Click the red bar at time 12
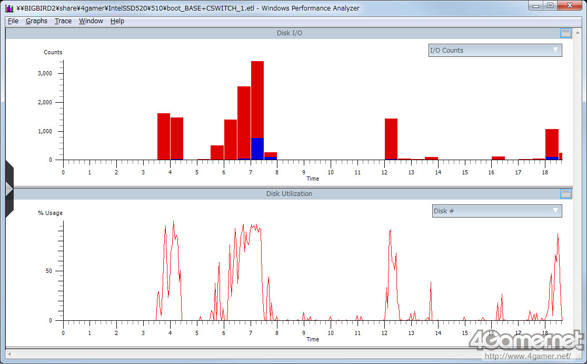This screenshot has height=364, width=587. 391,138
